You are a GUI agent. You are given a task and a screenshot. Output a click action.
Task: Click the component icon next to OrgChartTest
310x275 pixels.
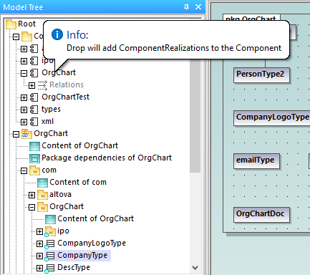[x=34, y=97]
